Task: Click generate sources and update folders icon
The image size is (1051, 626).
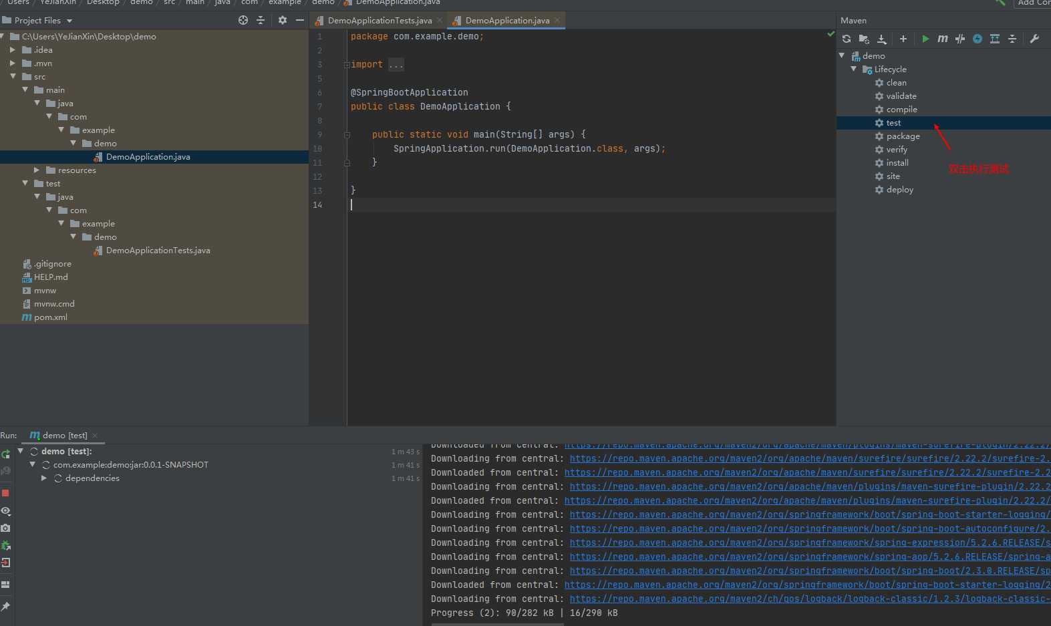Action: click(864, 39)
